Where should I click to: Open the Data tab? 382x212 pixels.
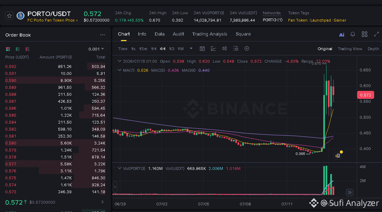[x=160, y=34]
